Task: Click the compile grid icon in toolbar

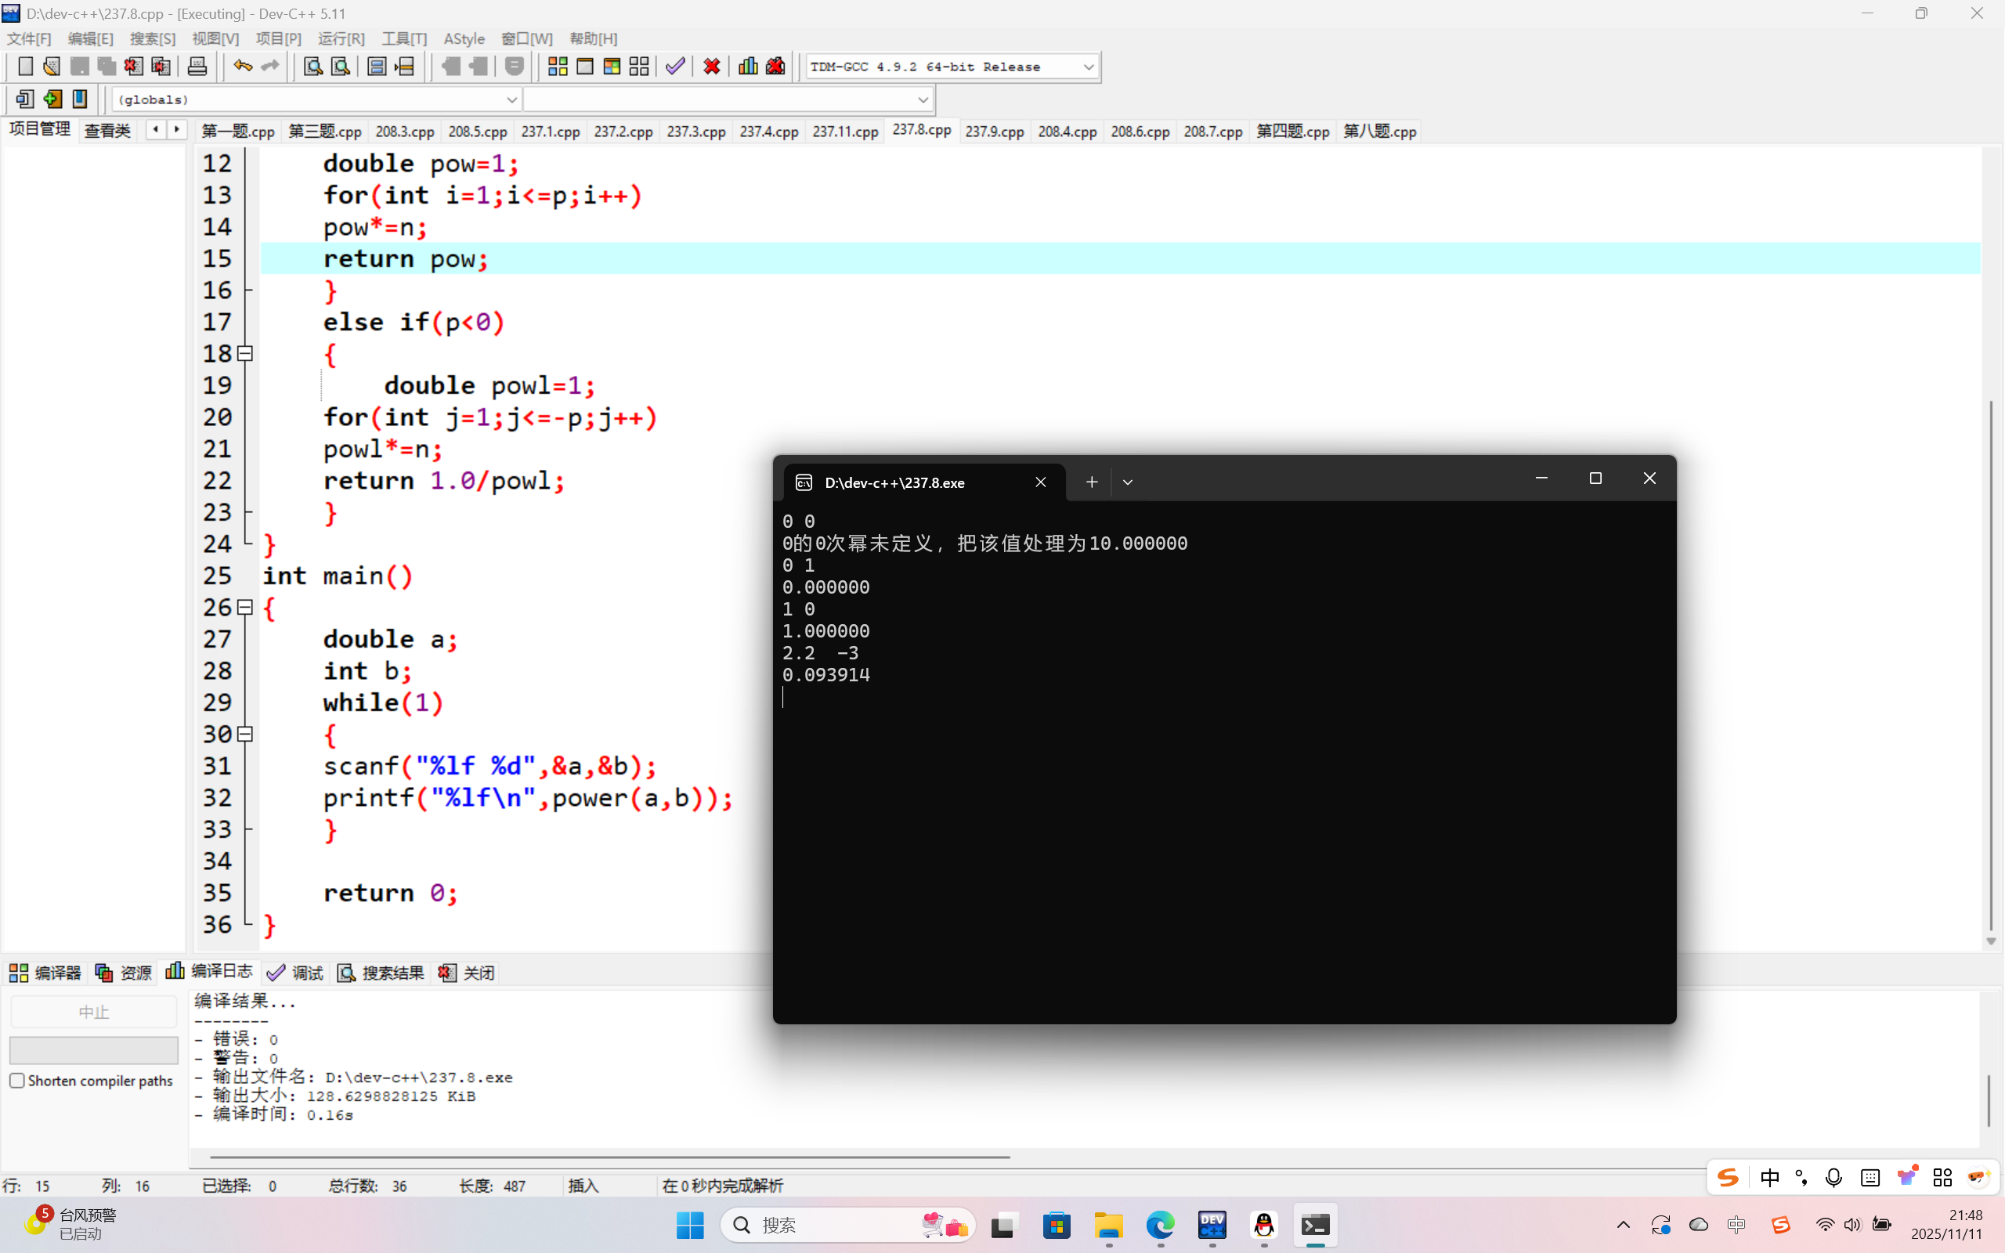Action: pyautogui.click(x=558, y=67)
